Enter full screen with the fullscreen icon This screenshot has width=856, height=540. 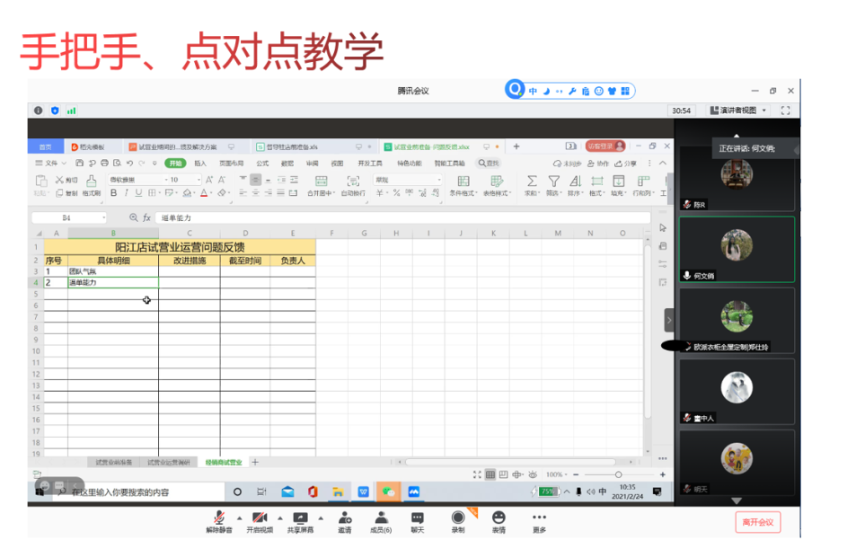tap(785, 111)
